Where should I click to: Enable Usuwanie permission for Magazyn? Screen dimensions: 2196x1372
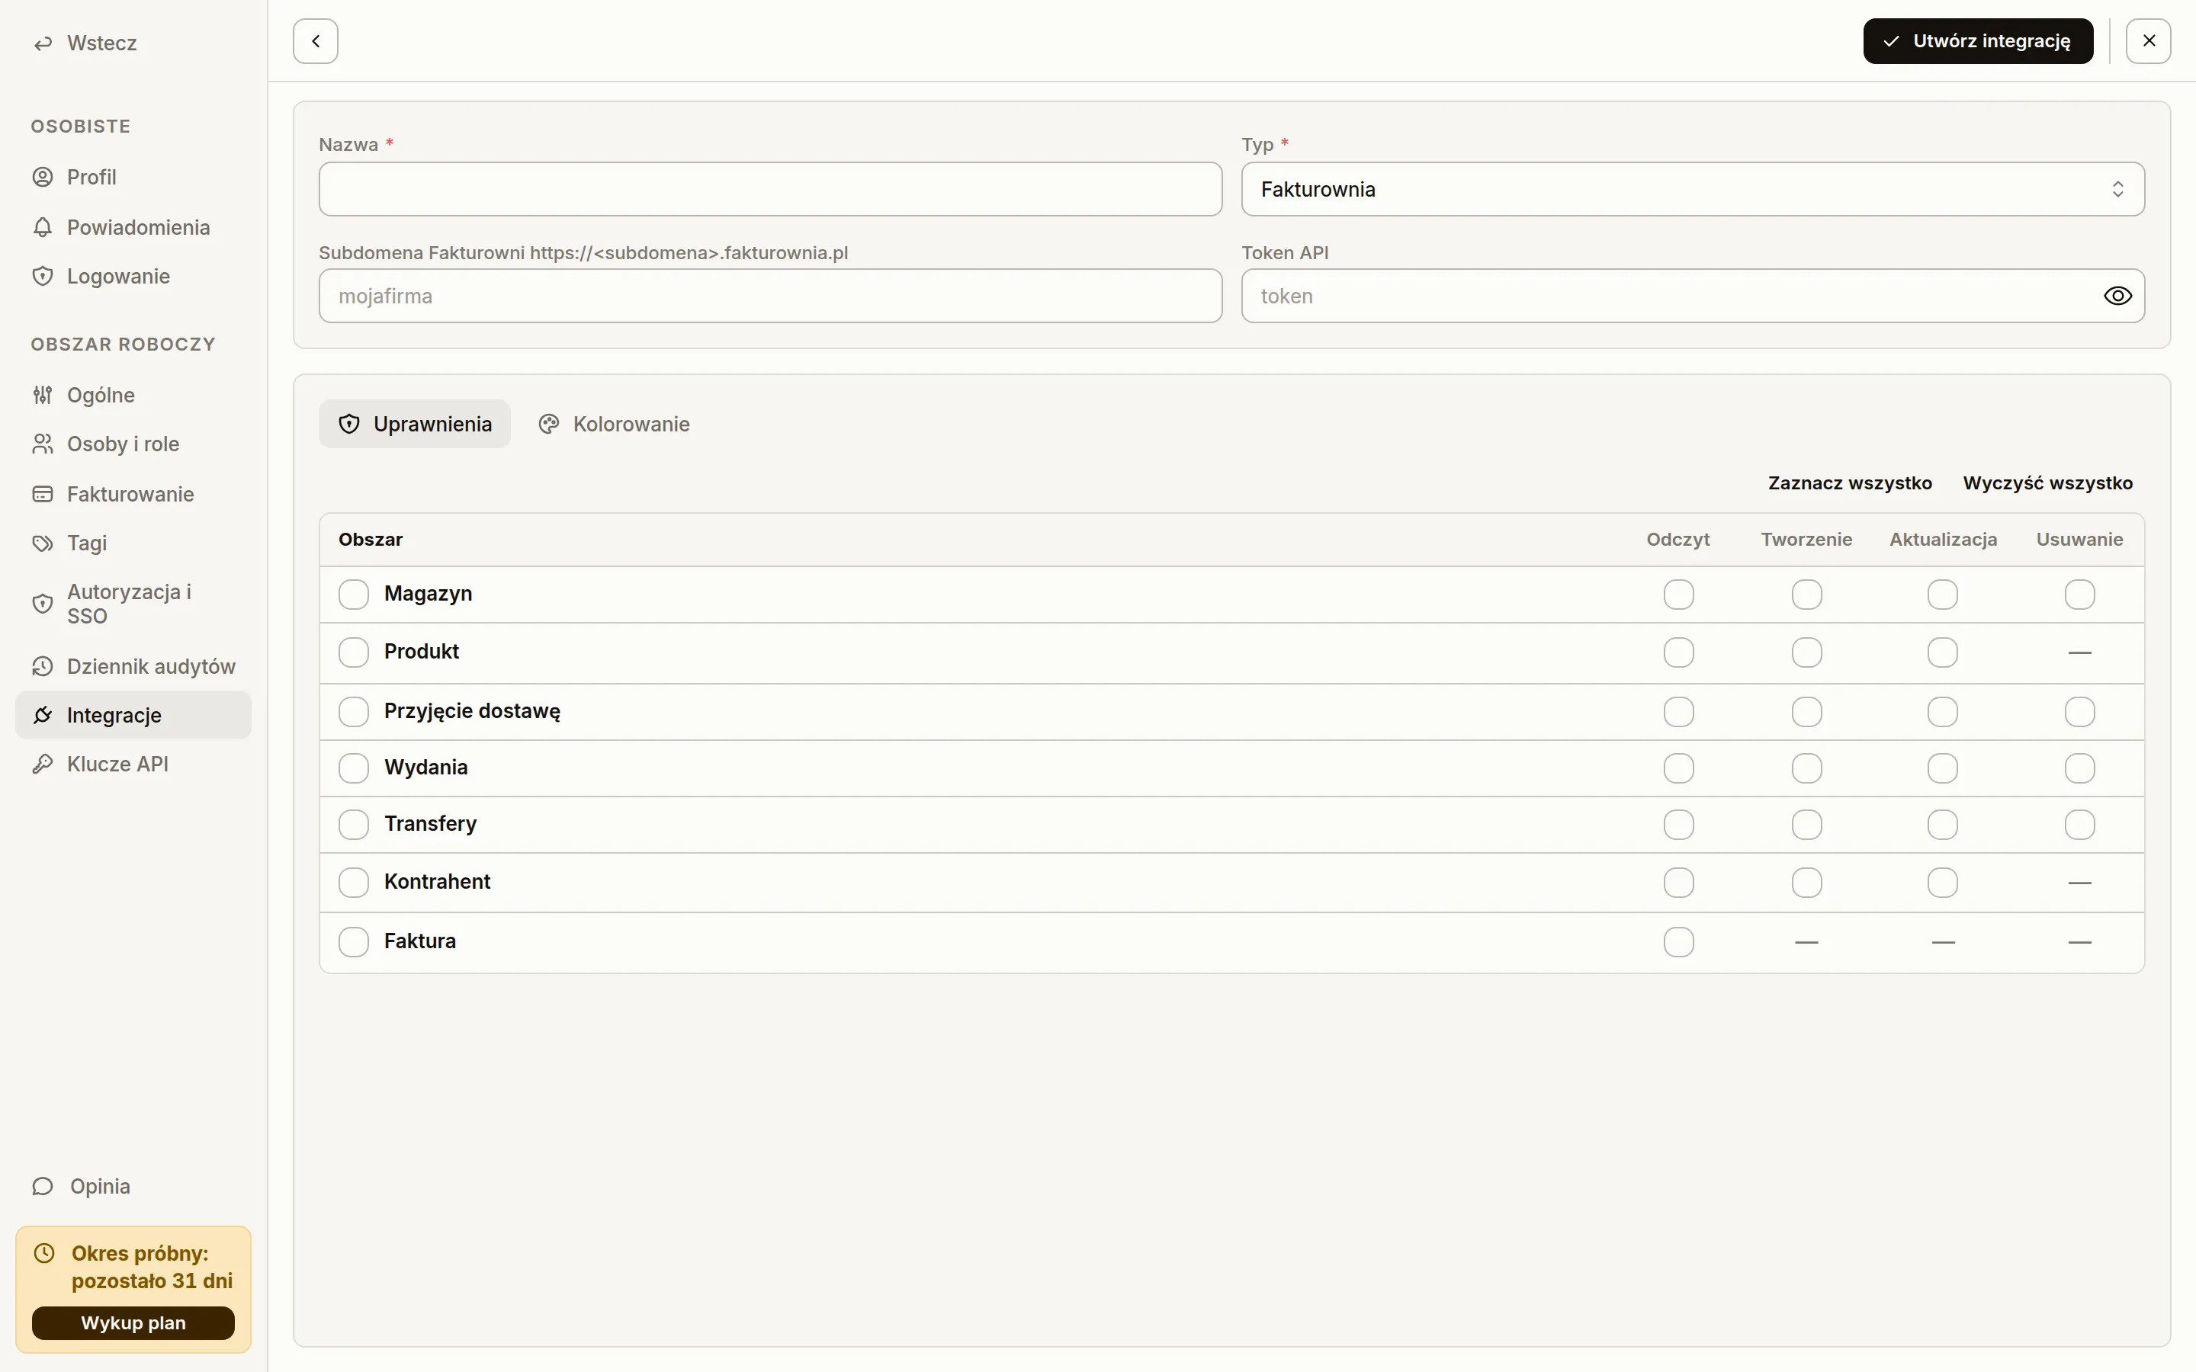(x=2079, y=595)
